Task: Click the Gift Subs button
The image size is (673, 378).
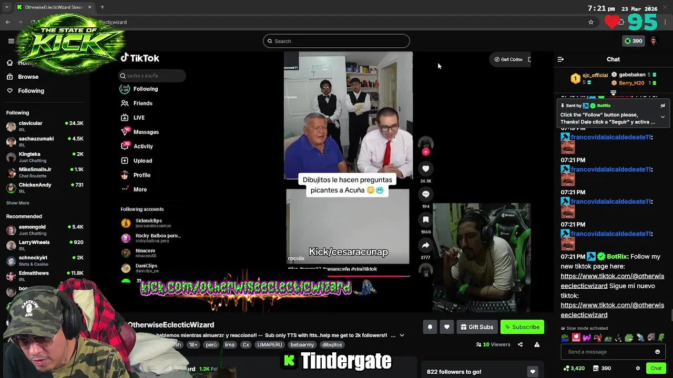Action: tap(477, 327)
